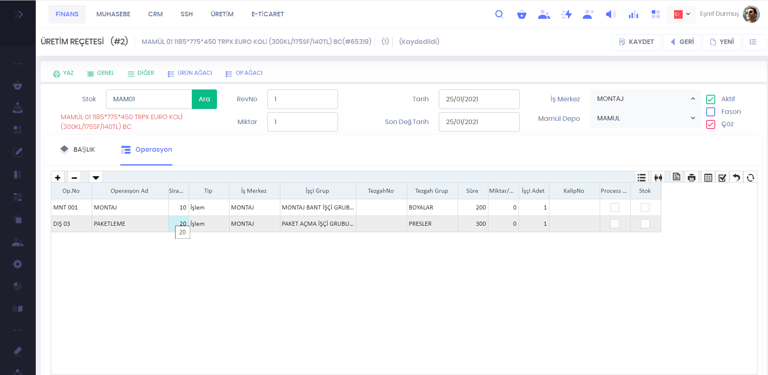This screenshot has height=375, width=768.
Task: Open the ÜRETİM menu
Action: (222, 14)
